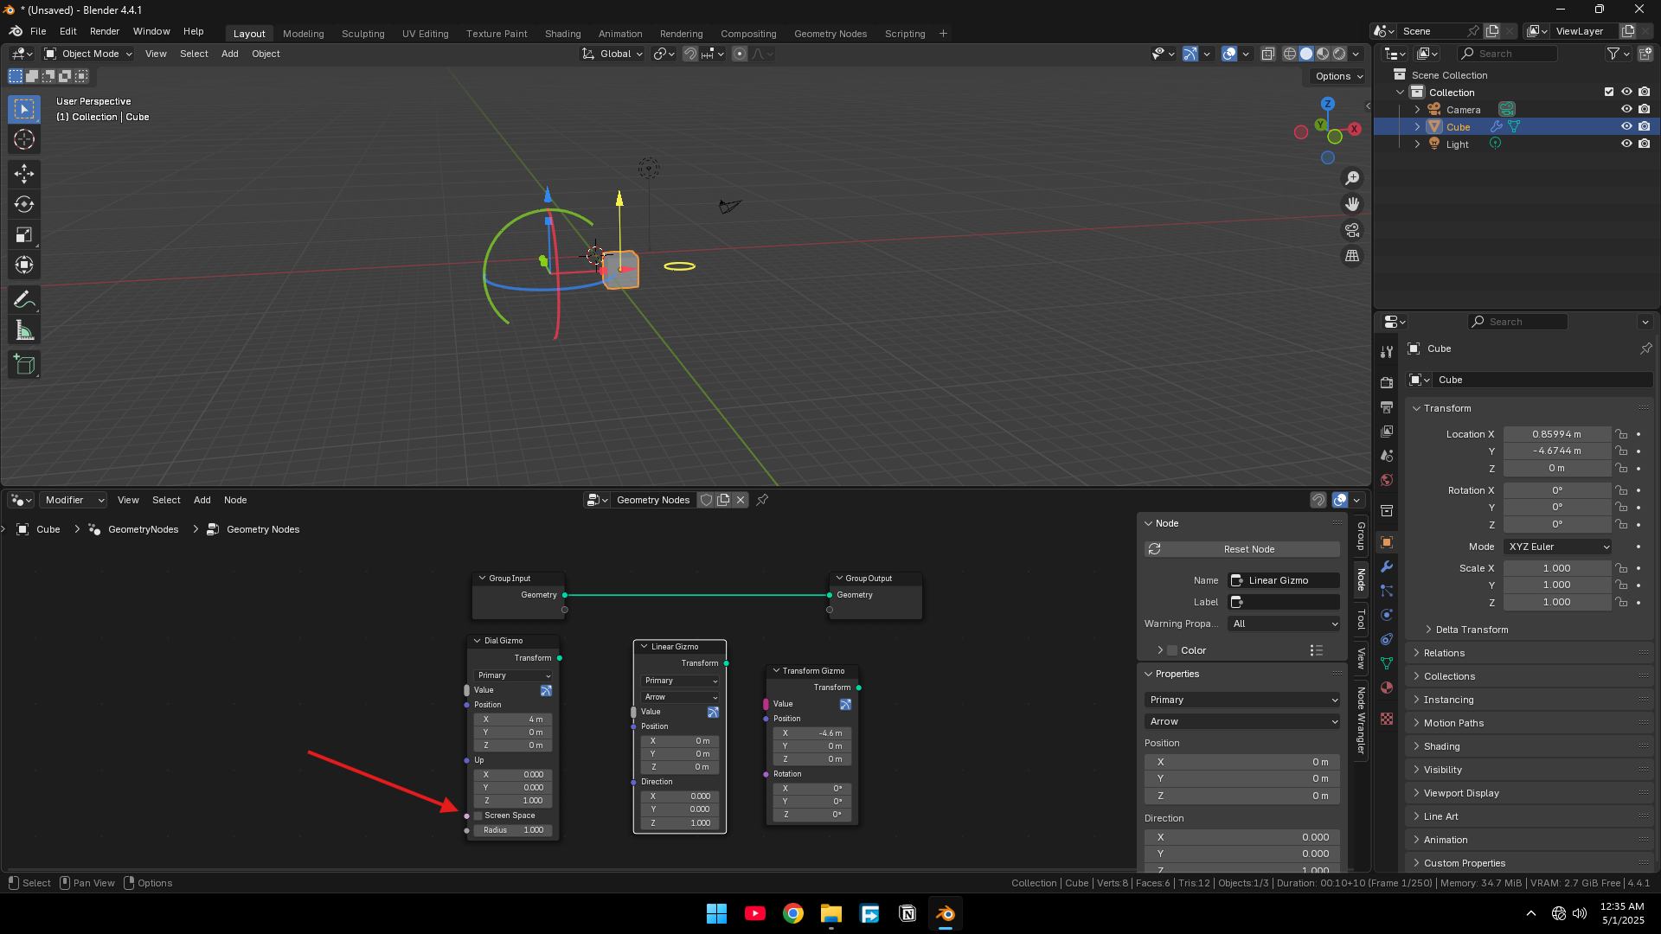Open Modifiers tab wrench icon in Properties

point(1387,566)
